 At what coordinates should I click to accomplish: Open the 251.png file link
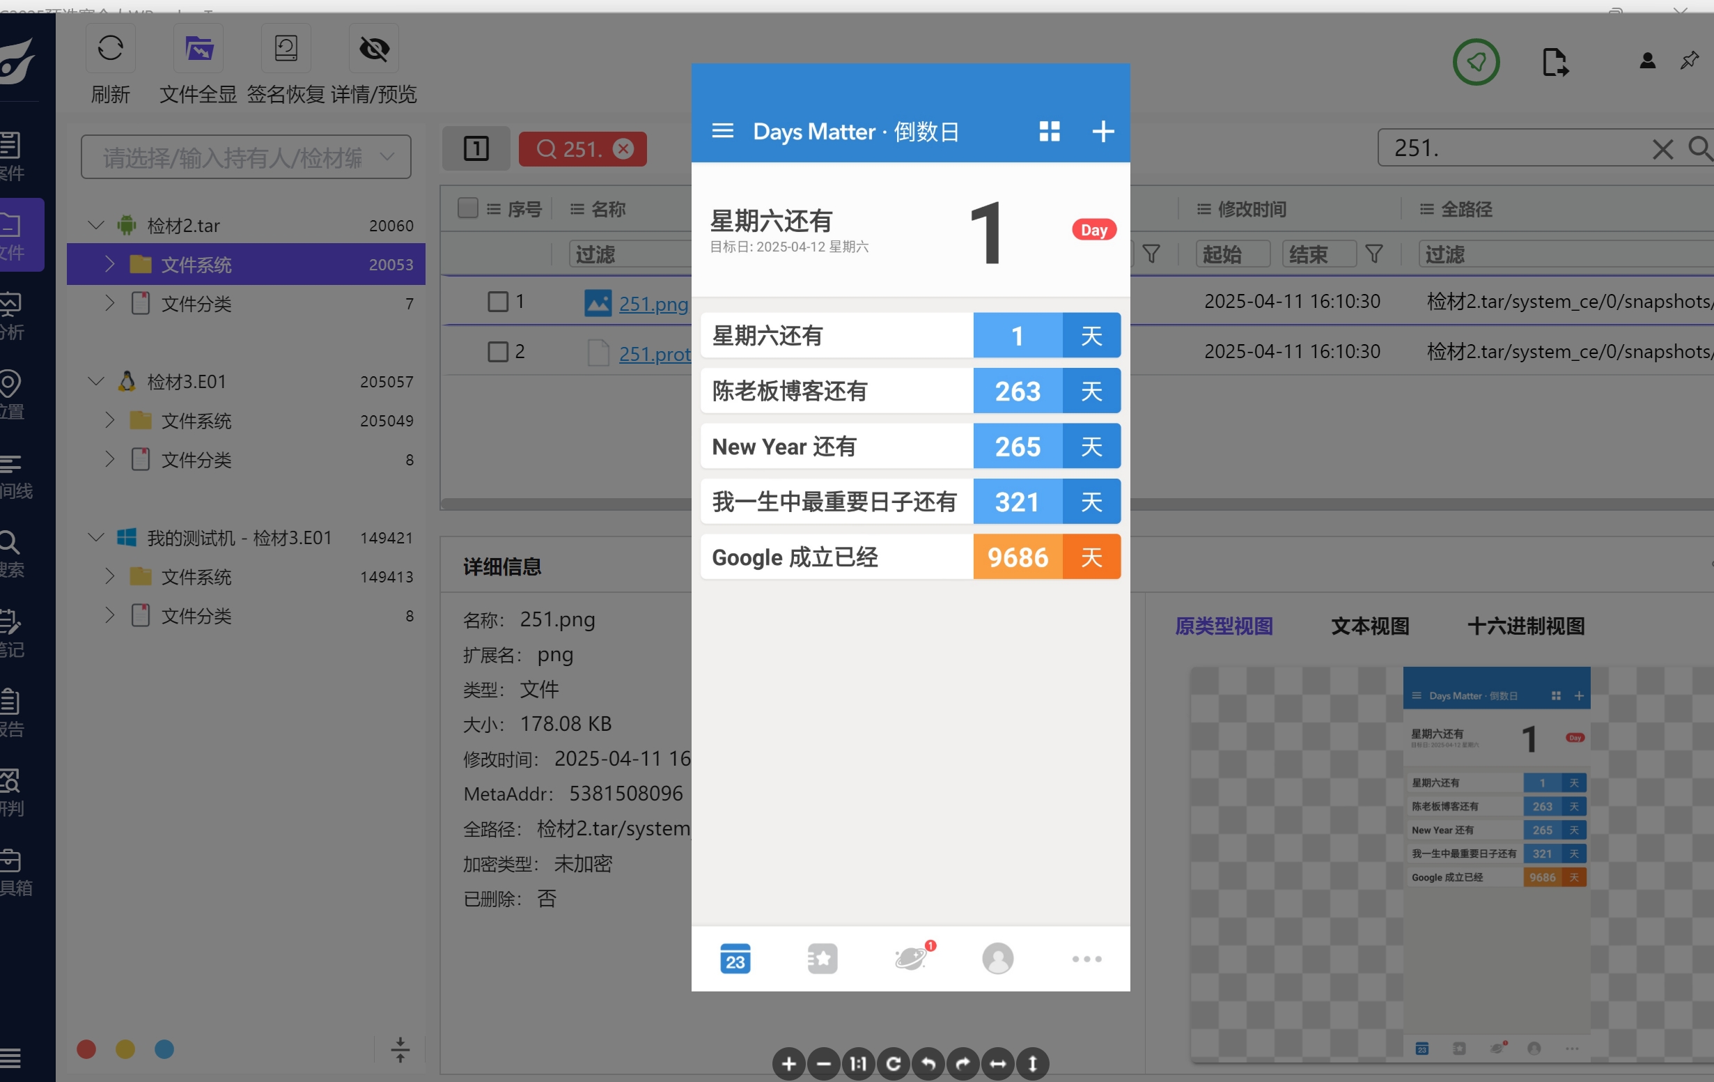click(x=653, y=304)
